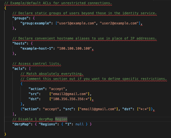
Task: Click the "derpMap" key
Action: pos(21,124)
